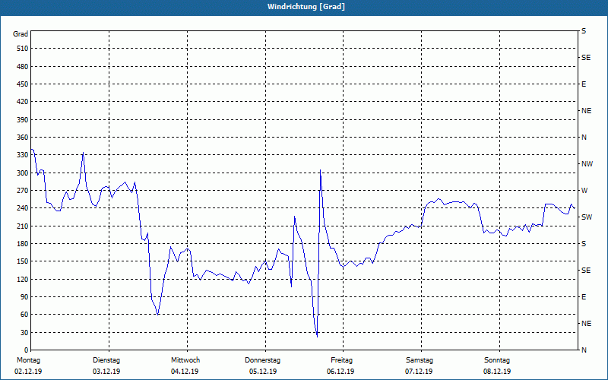Click the 'Mittwoch' day label
Viewport: 608px width, 380px height.
point(185,360)
